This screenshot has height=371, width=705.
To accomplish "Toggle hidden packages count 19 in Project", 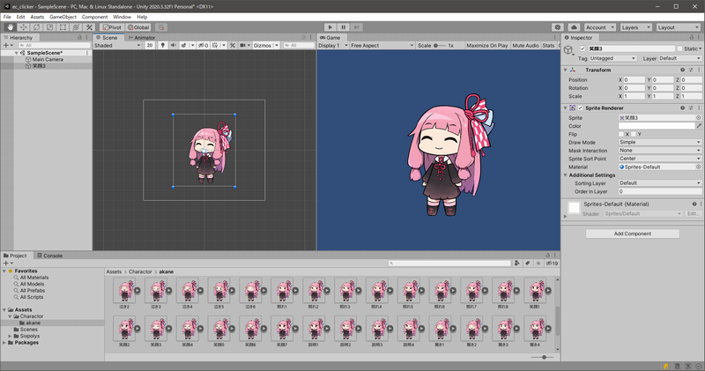I will point(552,263).
